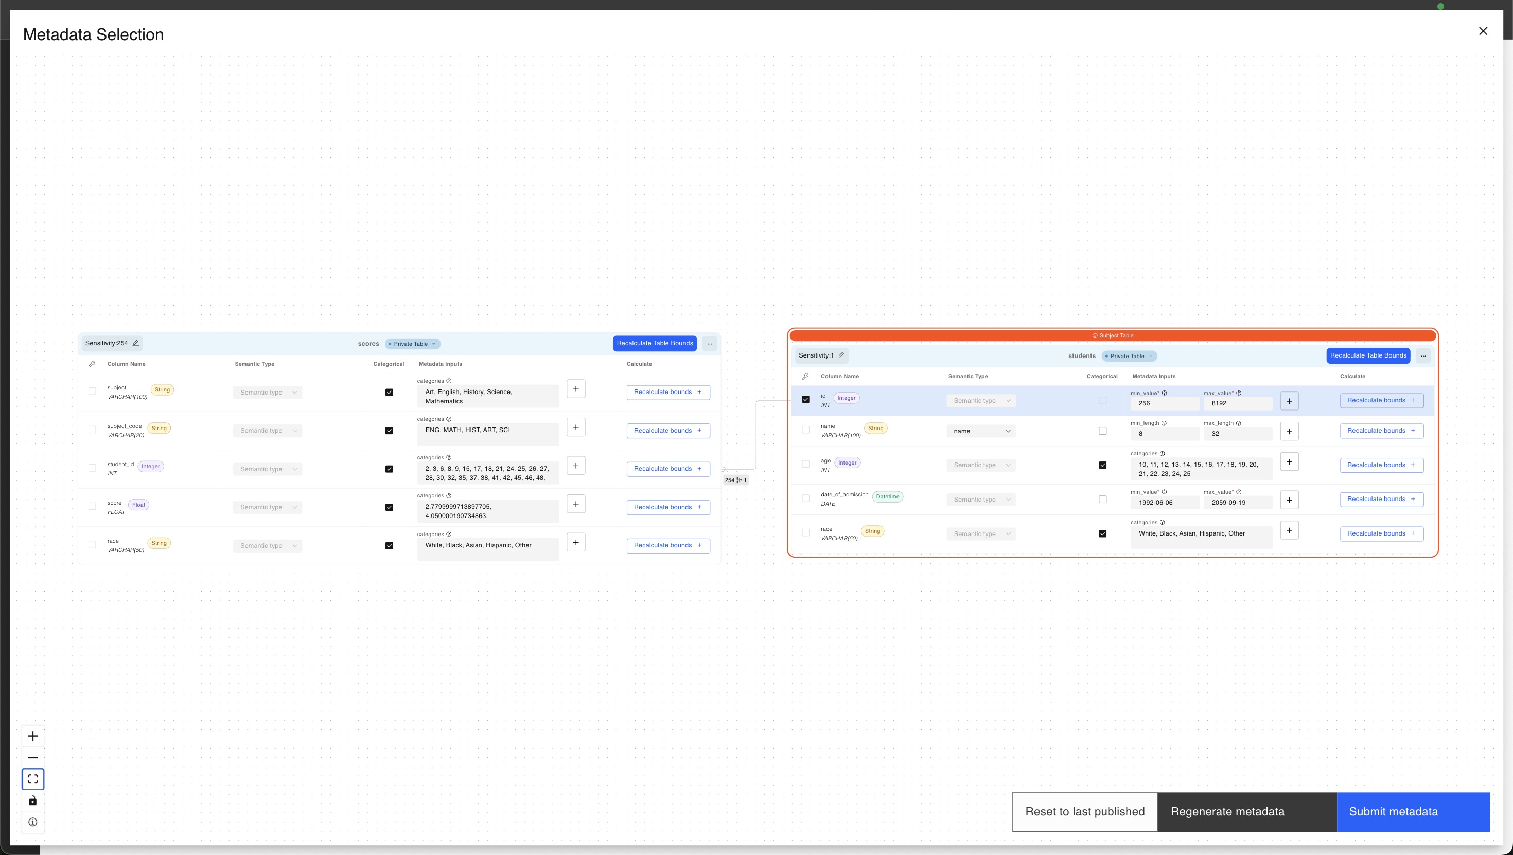Open Semantic type dropdown for subject_code
This screenshot has height=855, width=1513.
[x=268, y=431]
